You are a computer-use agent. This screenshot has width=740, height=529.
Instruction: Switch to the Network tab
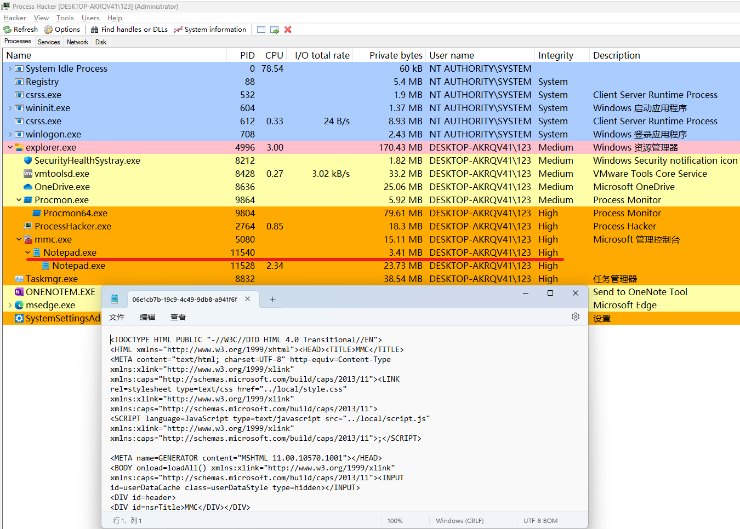tap(77, 42)
